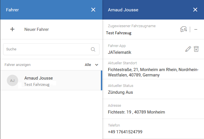Close the Fahrer panel
Screen dimensions: 204x139
[93, 10]
